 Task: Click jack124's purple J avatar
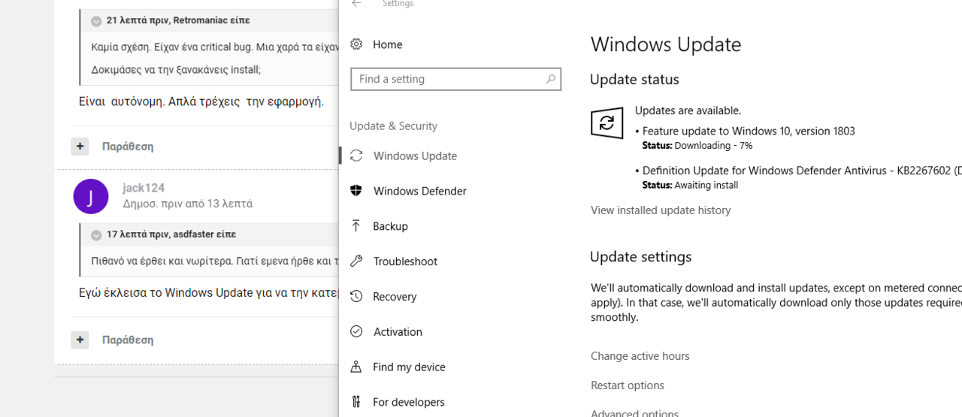click(x=91, y=196)
